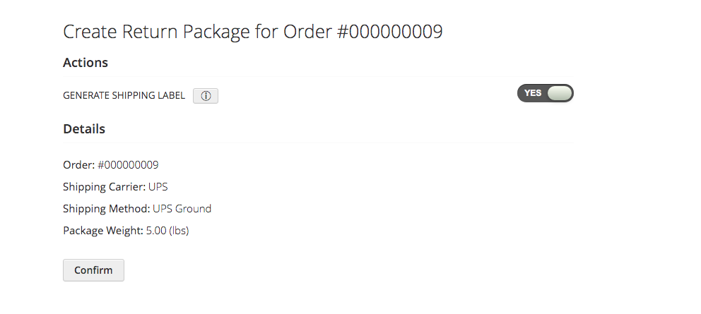Click the UPS Ground method value
This screenshot has height=314, width=701.
pyautogui.click(x=182, y=209)
